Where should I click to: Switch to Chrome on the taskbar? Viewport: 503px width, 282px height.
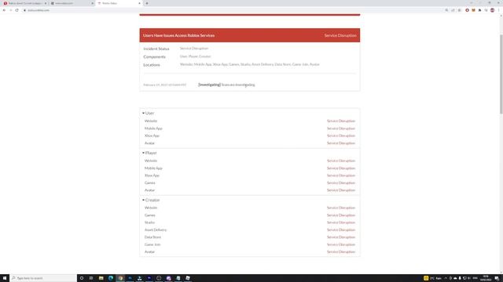click(x=120, y=278)
